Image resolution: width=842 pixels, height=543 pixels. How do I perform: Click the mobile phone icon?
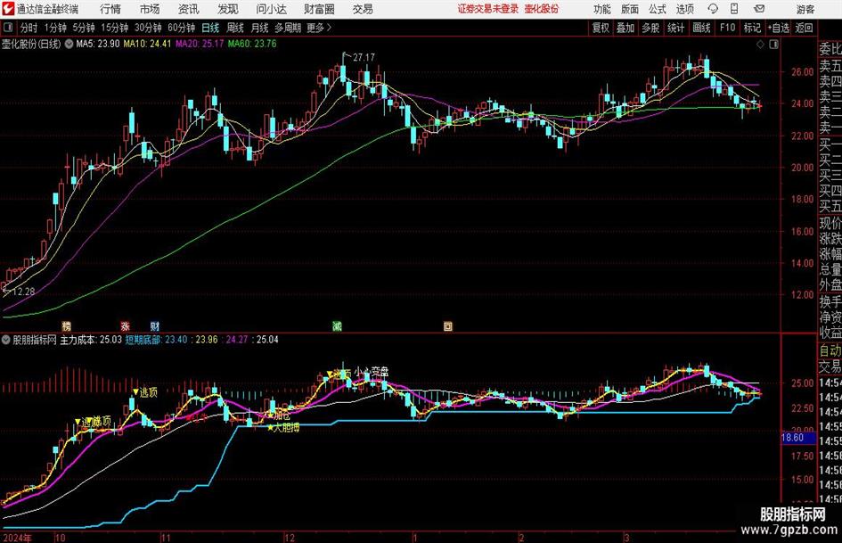click(734, 9)
